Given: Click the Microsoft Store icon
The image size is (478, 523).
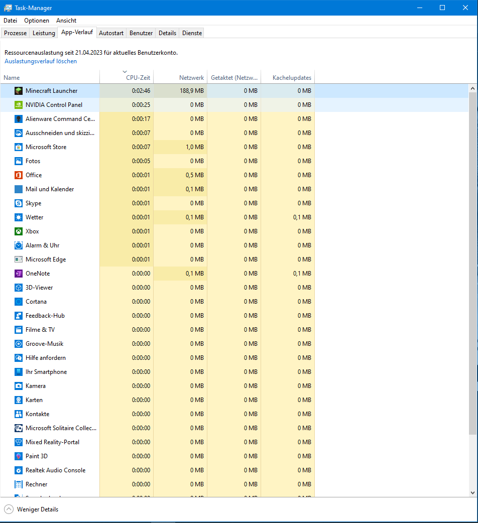Looking at the screenshot, I should (x=19, y=147).
